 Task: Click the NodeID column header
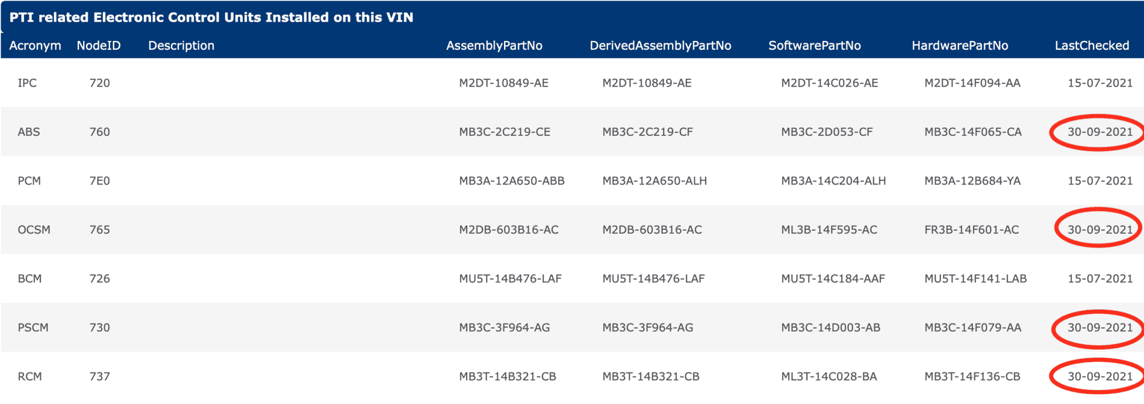tap(99, 46)
